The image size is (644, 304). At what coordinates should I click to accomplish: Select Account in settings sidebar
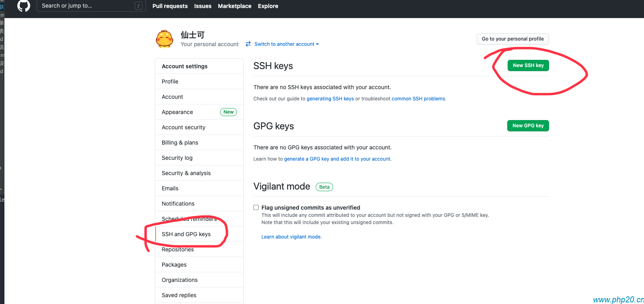point(199,97)
